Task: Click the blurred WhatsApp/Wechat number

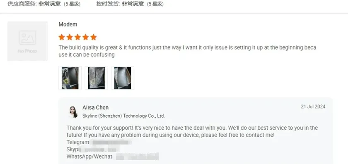Action: 138,157
